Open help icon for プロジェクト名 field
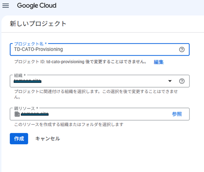The image size is (204, 172). (182, 49)
